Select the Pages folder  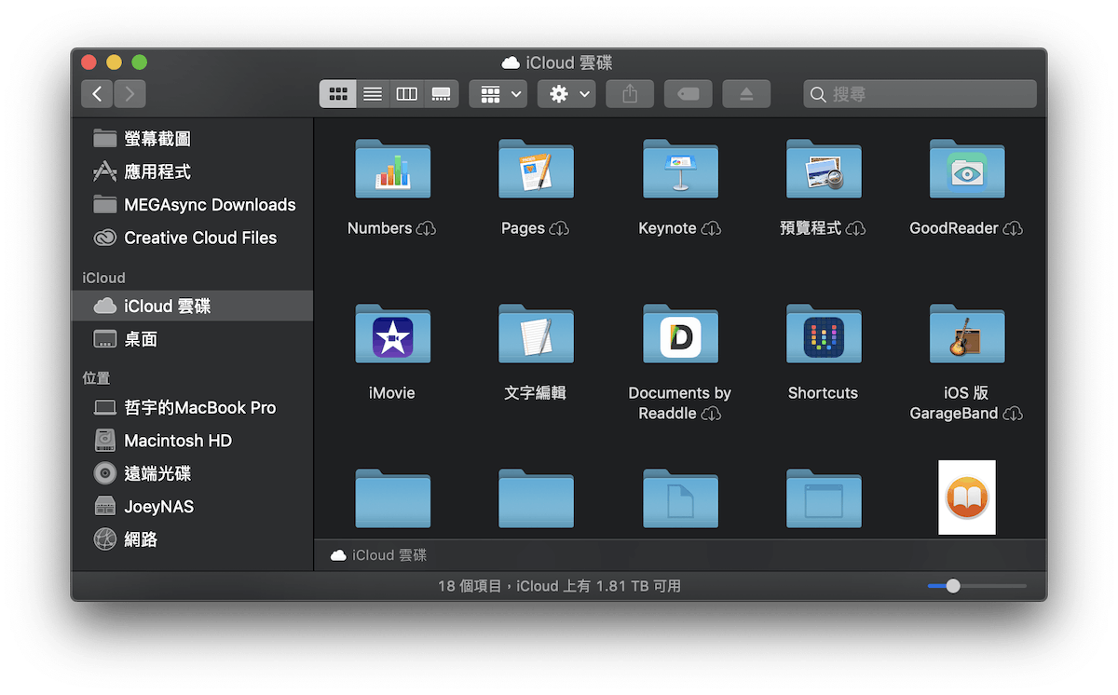(536, 170)
